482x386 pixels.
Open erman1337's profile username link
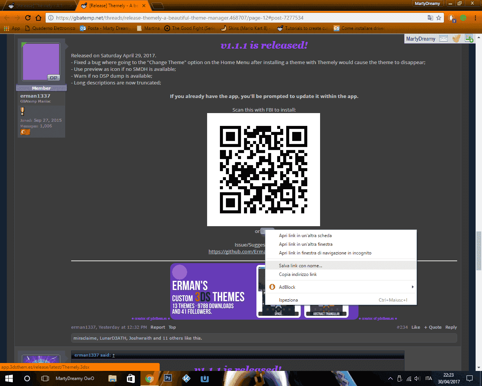(35, 96)
